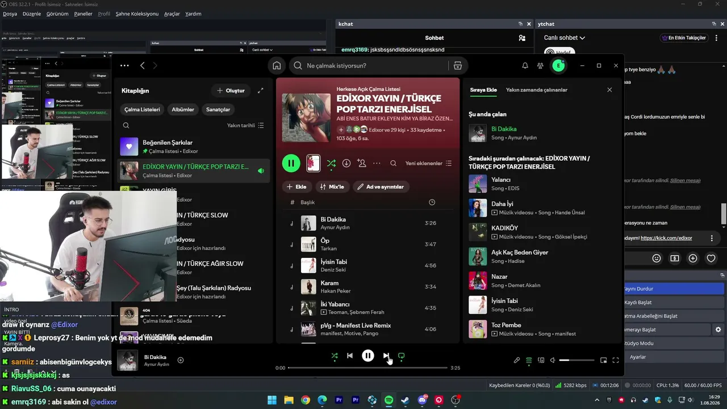This screenshot has width=727, height=409.
Task: Open the lyrics microphone icon in player bar
Action: (517, 360)
